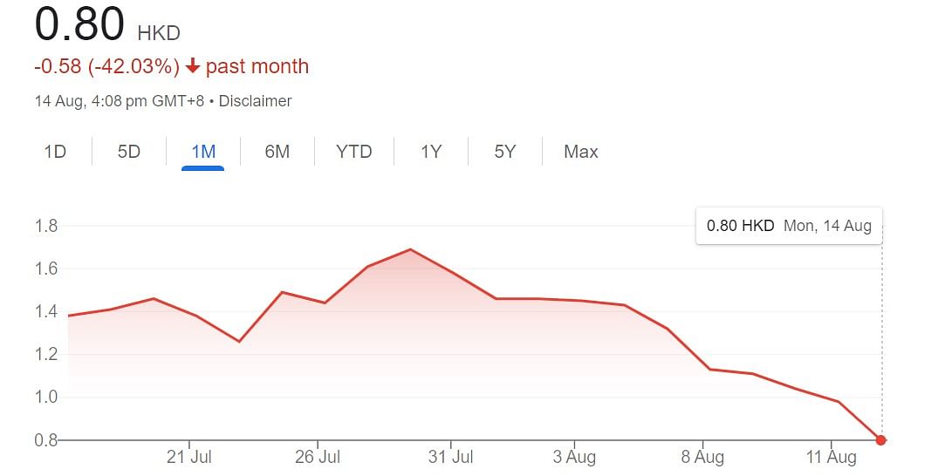Click the 3 Aug date axis label
The image size is (938, 476).
[x=574, y=458]
